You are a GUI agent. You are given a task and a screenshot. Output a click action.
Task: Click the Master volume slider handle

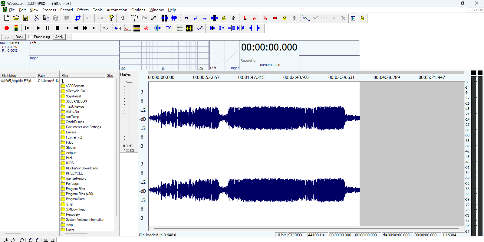click(x=129, y=81)
